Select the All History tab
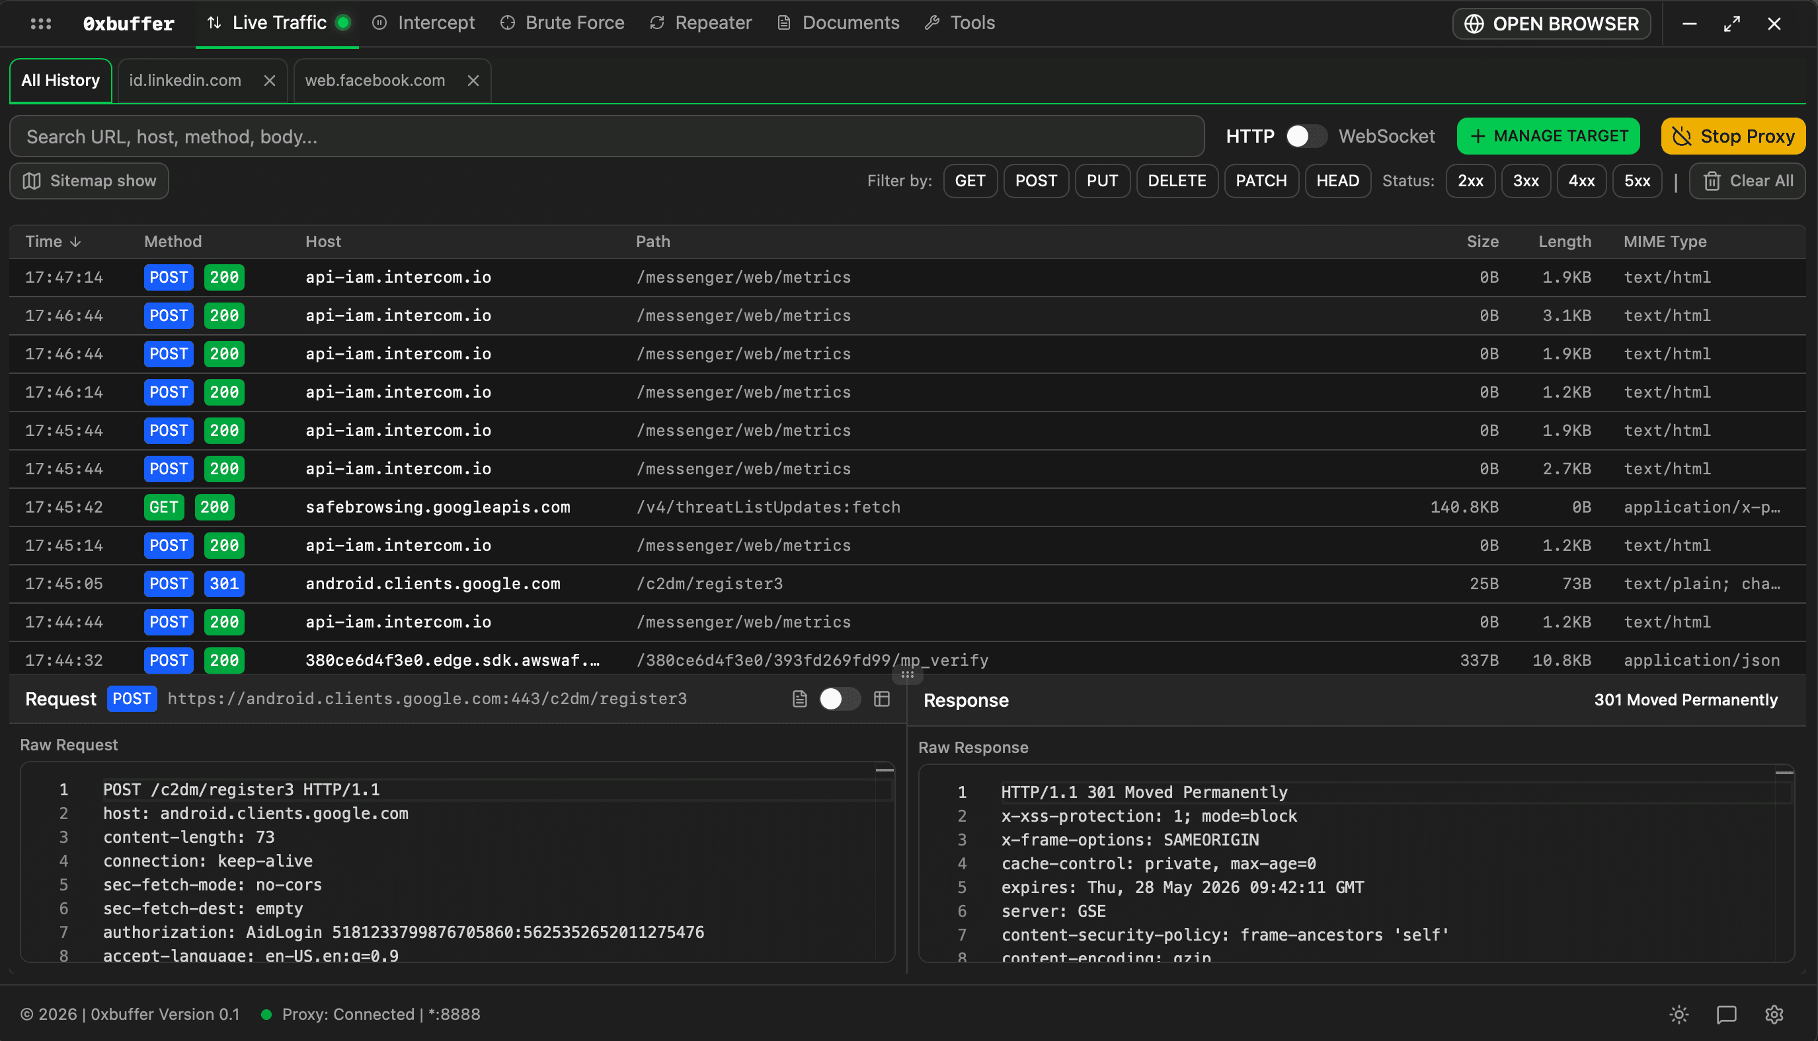Image resolution: width=1818 pixels, height=1041 pixels. click(61, 81)
